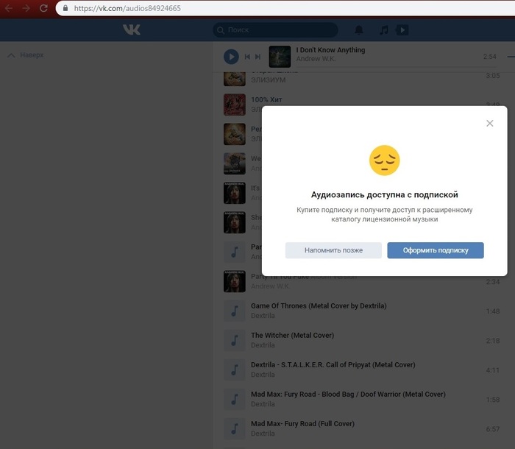Click the video play icon in header
Image resolution: width=515 pixels, height=449 pixels.
click(x=402, y=30)
